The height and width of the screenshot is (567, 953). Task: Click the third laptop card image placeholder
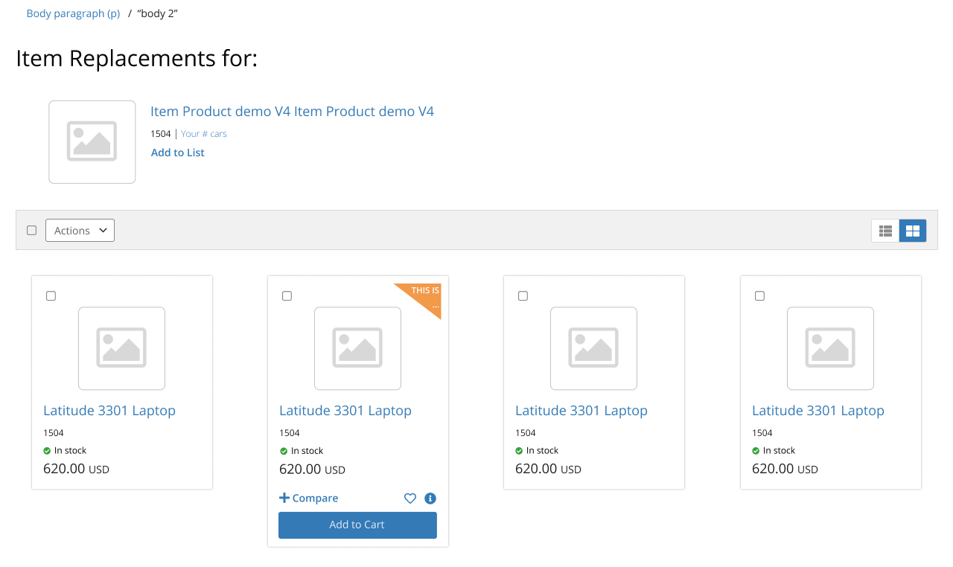[593, 348]
